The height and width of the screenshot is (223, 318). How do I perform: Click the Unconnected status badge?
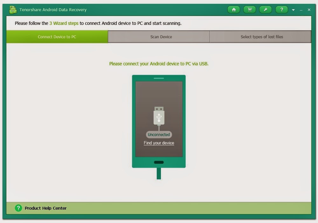tap(159, 134)
